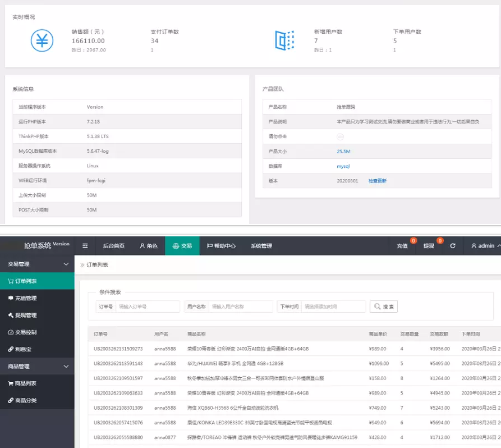Open the 帮助中心 top menu
Image resolution: width=501 pixels, height=448 pixels.
click(221, 246)
